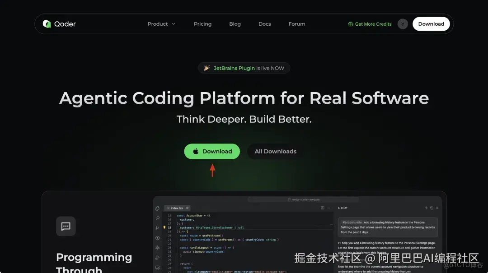Select the index.tsx editor tab
Image resolution: width=488 pixels, height=273 pixels.
(177, 208)
